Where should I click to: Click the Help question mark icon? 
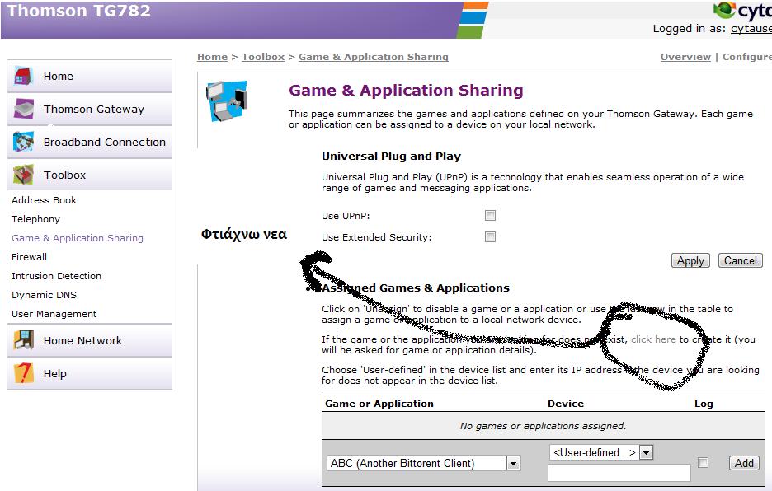tap(23, 373)
